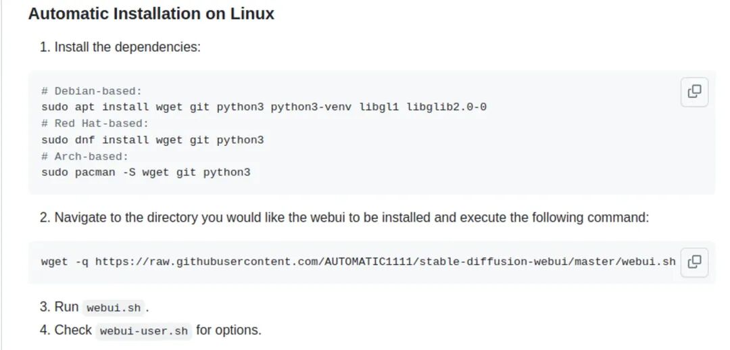Click the -q flag in the wget command
This screenshot has width=730, height=350.
(81, 261)
